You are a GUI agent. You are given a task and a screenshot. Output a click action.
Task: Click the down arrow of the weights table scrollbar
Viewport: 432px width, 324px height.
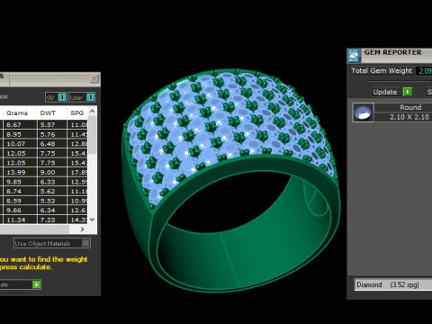(93, 220)
